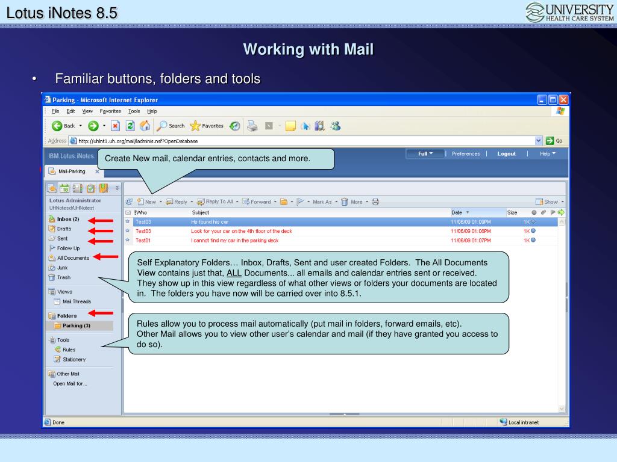Click the browser Forward arrow button
The height and width of the screenshot is (462, 617).
(x=93, y=126)
